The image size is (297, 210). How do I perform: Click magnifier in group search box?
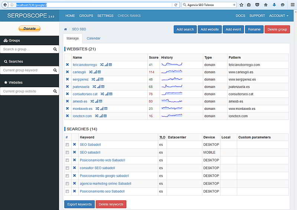tap(55, 49)
